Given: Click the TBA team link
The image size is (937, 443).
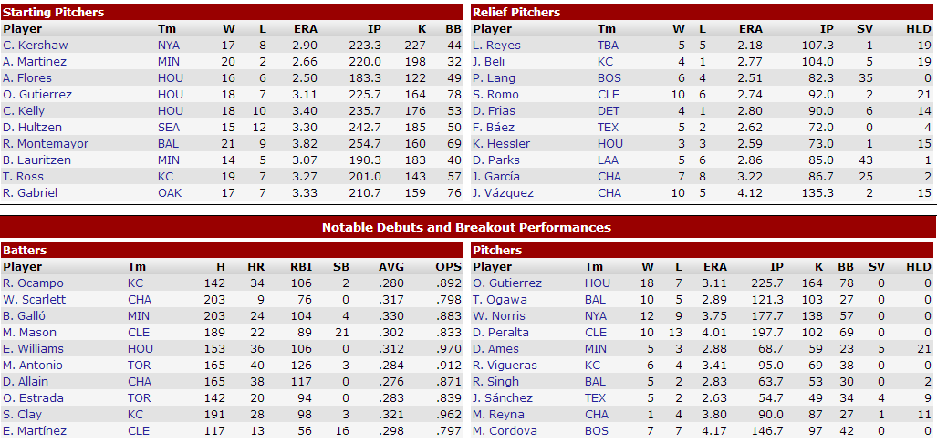Looking at the screenshot, I should coord(609,45).
